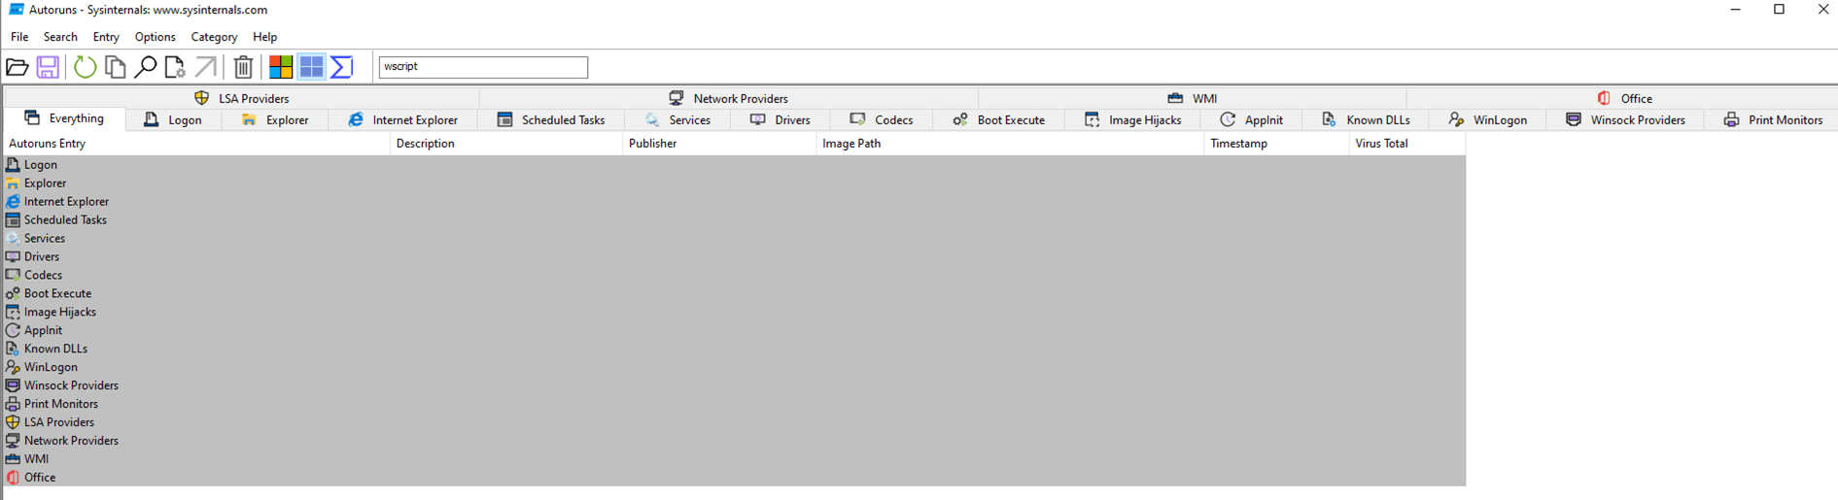Viewport: 1838px width, 500px height.
Task: Switch to the Print Monitors tab
Action: [x=1773, y=120]
